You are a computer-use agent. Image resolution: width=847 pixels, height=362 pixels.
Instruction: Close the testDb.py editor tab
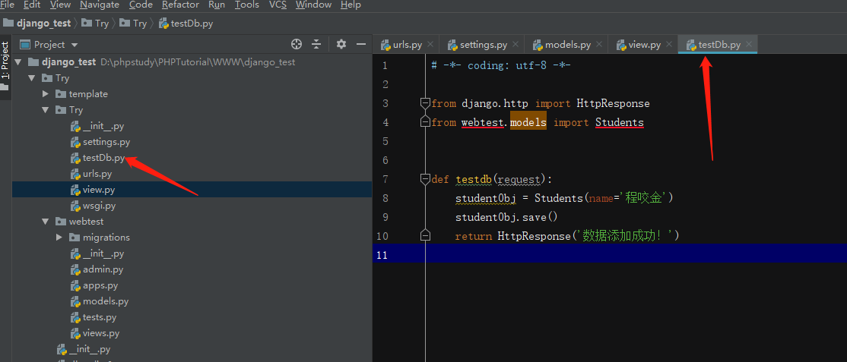749,45
